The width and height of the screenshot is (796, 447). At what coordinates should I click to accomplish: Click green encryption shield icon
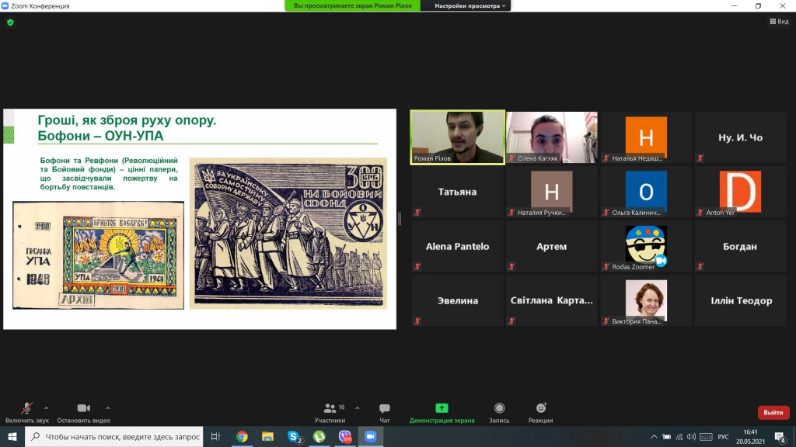pos(10,23)
